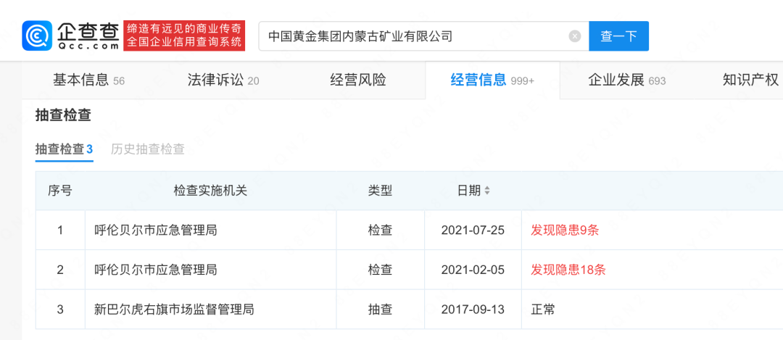Click the date 2021-07-25
783x340 pixels.
(473, 230)
